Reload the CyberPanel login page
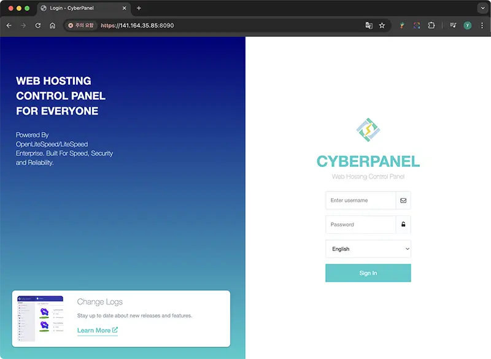 38,25
